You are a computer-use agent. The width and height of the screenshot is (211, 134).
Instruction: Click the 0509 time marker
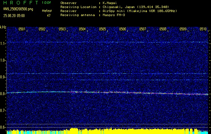click(183, 29)
